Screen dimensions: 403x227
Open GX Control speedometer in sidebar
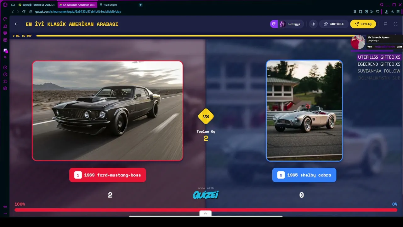click(5, 19)
